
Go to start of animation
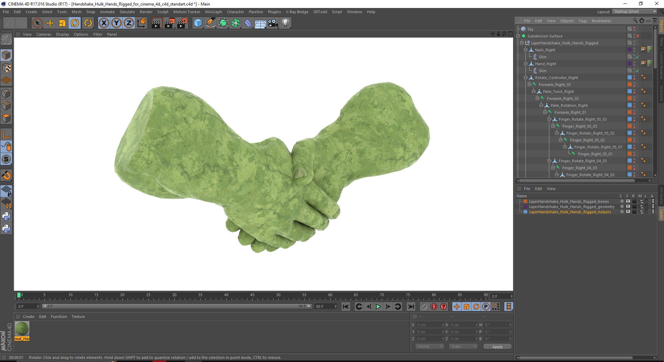point(346,307)
